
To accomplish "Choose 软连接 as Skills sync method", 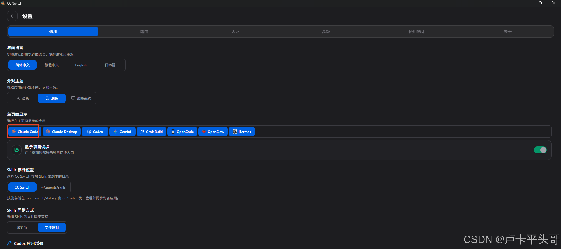I will coord(22,227).
